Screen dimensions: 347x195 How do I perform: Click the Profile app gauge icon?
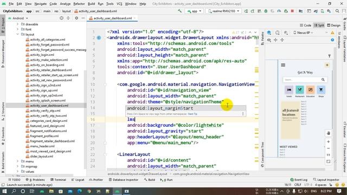279,11
